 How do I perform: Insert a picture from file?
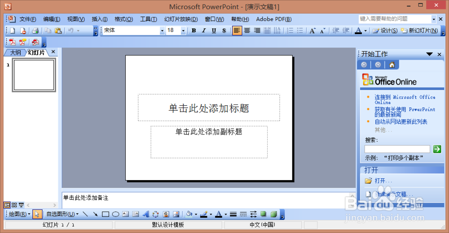click(x=176, y=214)
